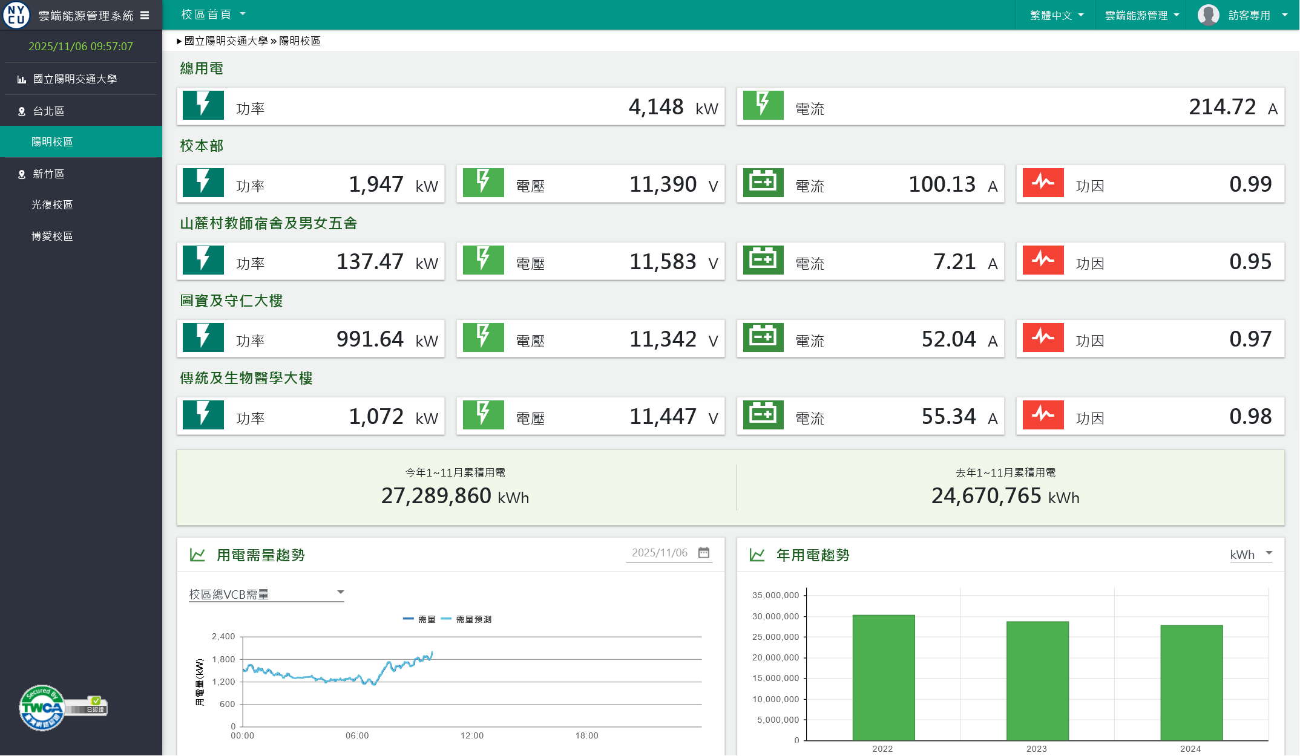Click total power lightning icon under 總用電
The width and height of the screenshot is (1300, 756).
click(x=203, y=105)
